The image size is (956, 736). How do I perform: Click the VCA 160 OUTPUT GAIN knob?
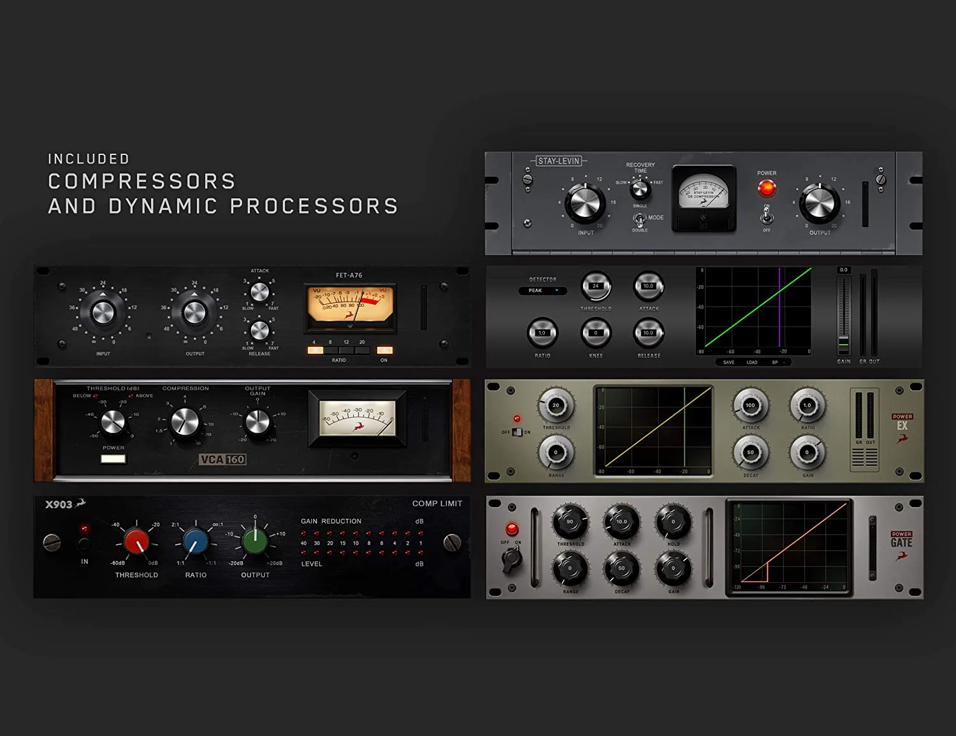[x=257, y=422]
